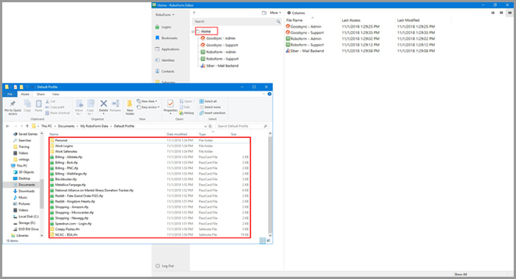
Task: Switch RoboForm to list view icon
Action: (492, 13)
